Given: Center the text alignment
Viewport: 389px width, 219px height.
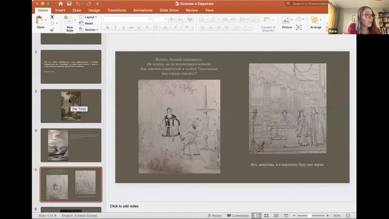Looking at the screenshot, I should point(211,27).
